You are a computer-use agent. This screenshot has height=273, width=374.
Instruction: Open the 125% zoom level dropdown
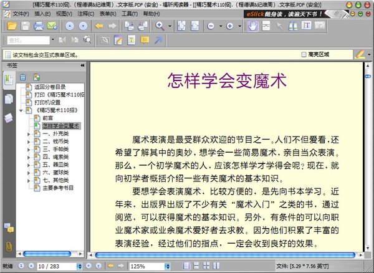168,266
